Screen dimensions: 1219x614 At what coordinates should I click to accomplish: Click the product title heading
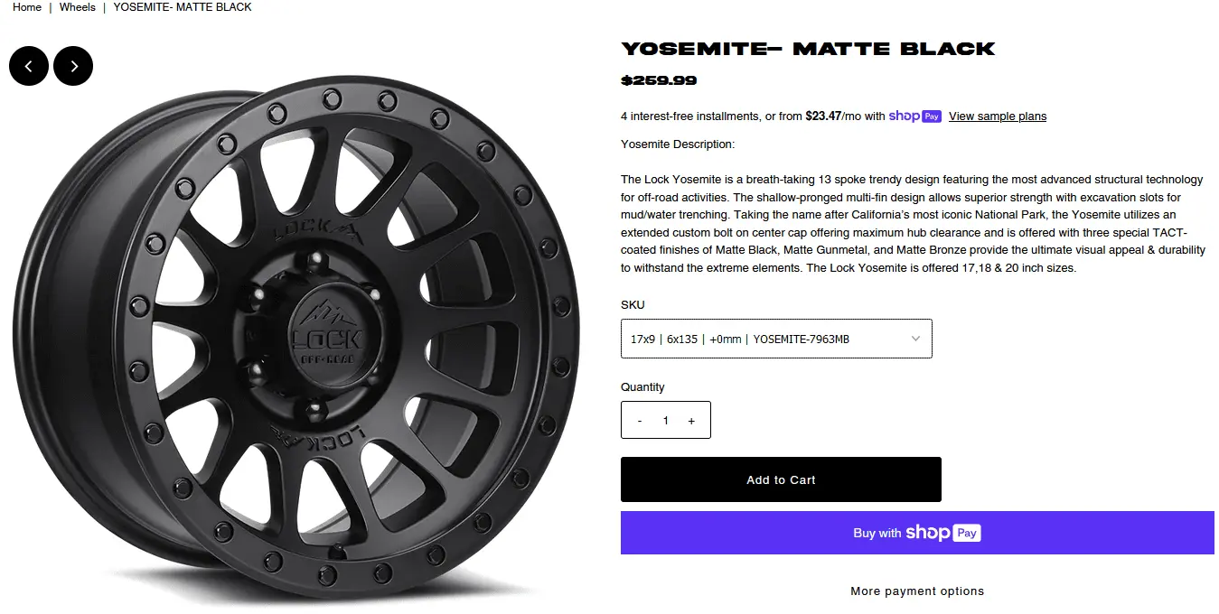(x=808, y=49)
